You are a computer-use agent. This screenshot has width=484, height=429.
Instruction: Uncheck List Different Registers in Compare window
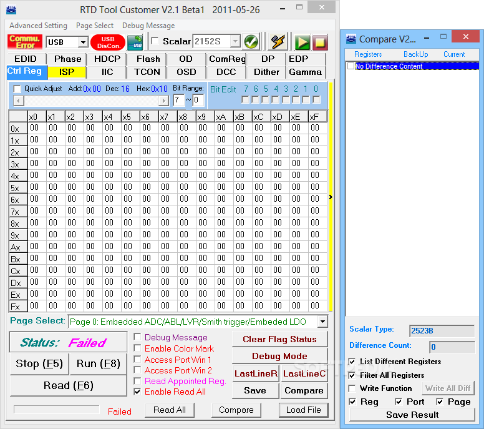(352, 362)
